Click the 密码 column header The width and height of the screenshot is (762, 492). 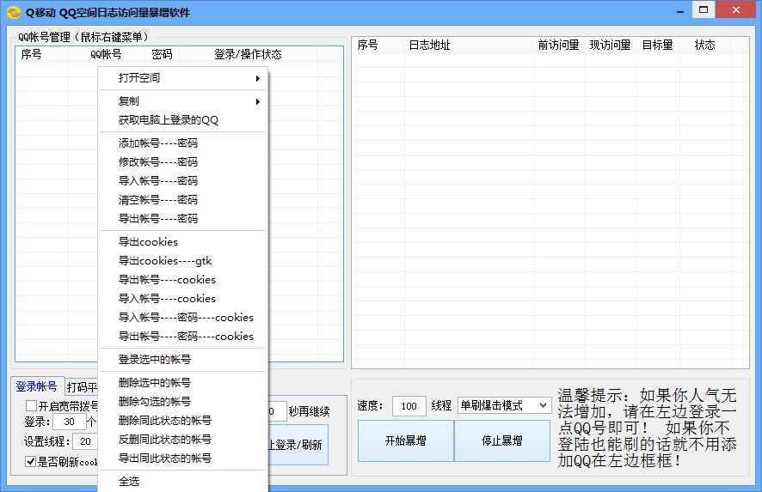[162, 54]
